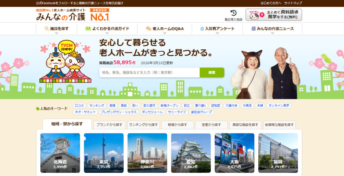
Task: Click the book icon beside よくわかる介護ガイド
Action: 88,29
